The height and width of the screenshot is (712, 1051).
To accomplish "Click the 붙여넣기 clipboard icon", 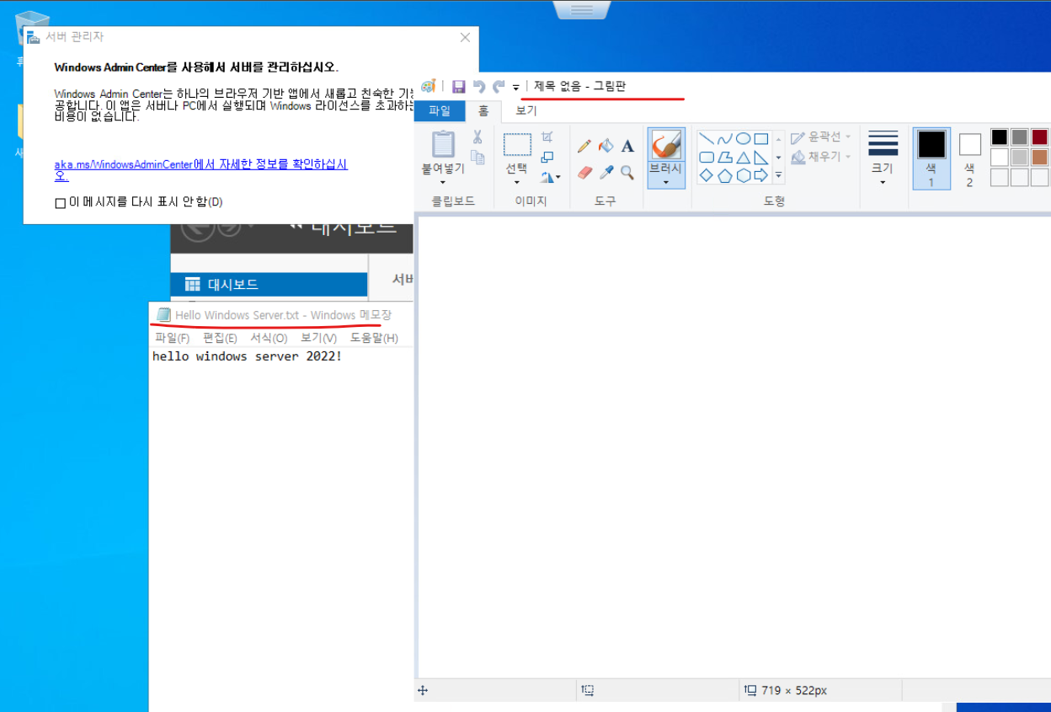I will [x=443, y=144].
